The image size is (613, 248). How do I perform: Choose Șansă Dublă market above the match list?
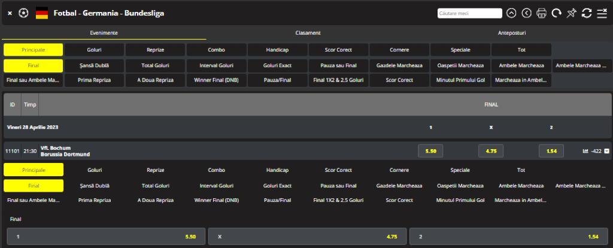[x=94, y=65]
